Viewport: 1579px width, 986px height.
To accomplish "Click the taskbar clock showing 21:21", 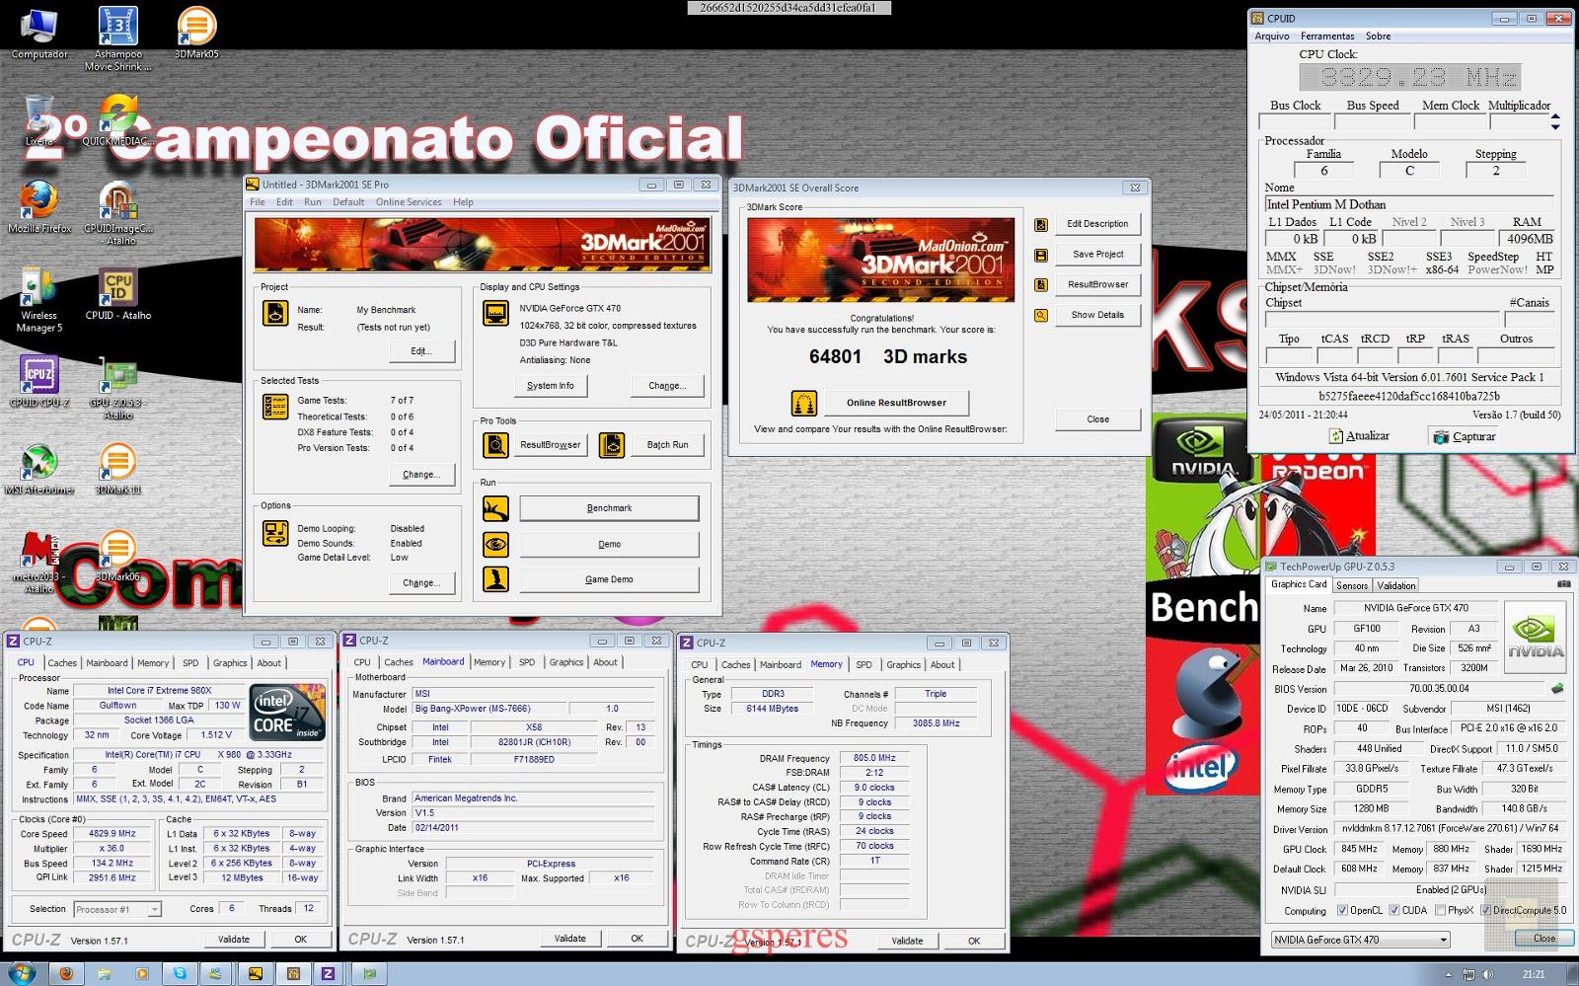I will 1534,974.
